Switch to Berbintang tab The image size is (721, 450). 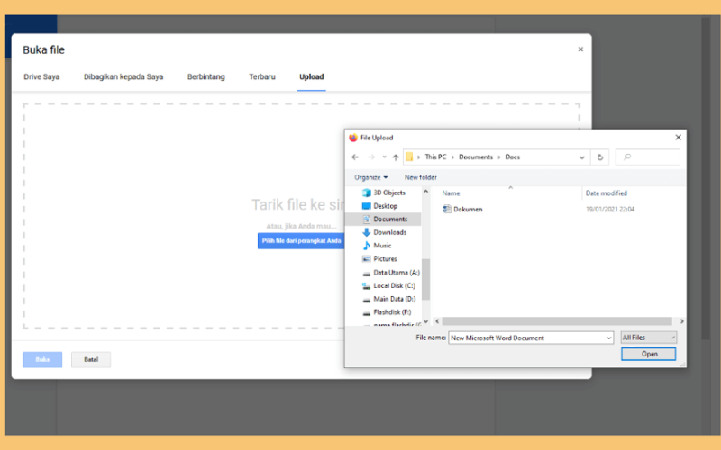206,76
